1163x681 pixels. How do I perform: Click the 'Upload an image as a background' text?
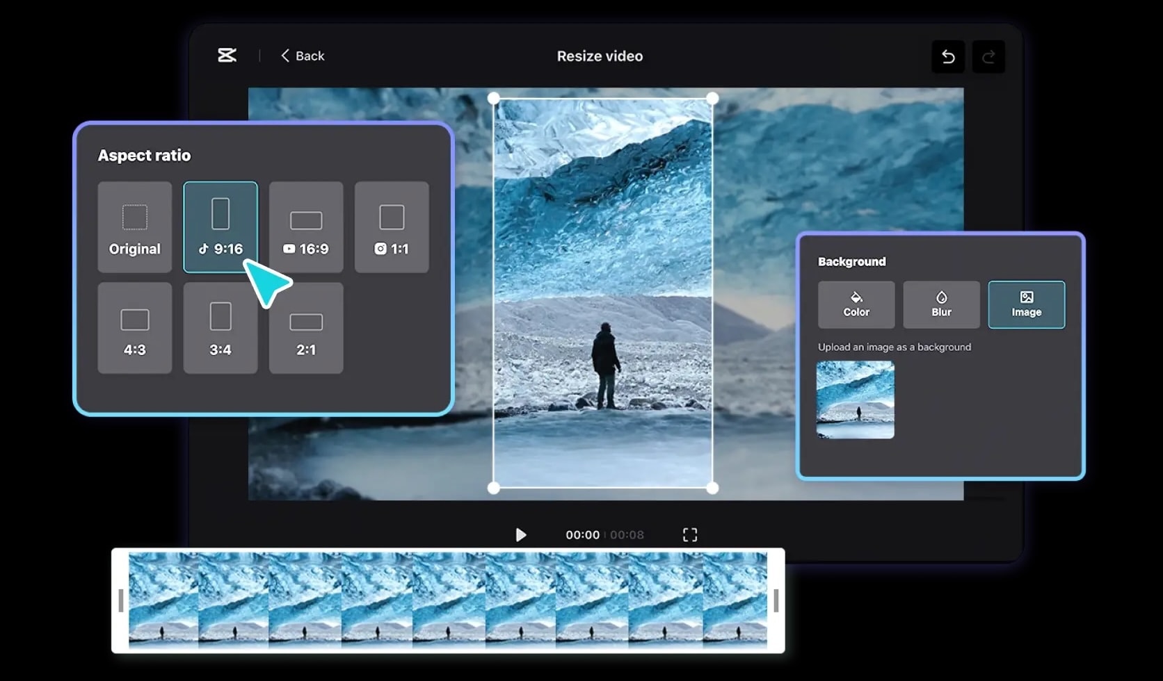[x=895, y=347]
